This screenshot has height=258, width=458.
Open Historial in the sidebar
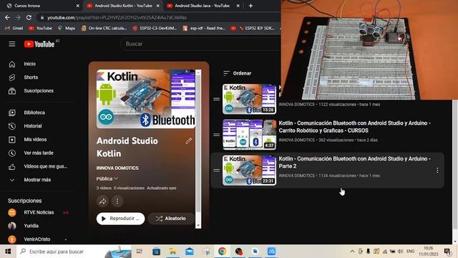pyautogui.click(x=33, y=126)
